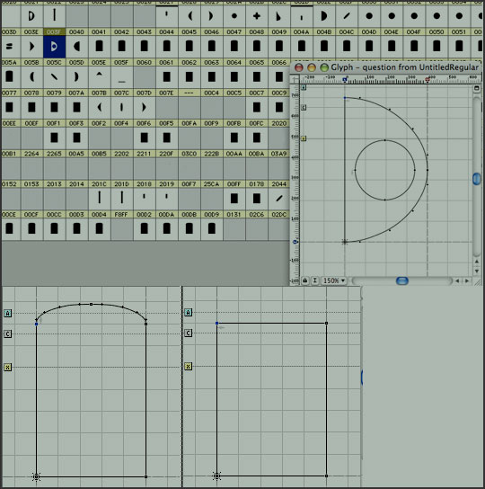Click the code label '25CA'

[x=211, y=184]
